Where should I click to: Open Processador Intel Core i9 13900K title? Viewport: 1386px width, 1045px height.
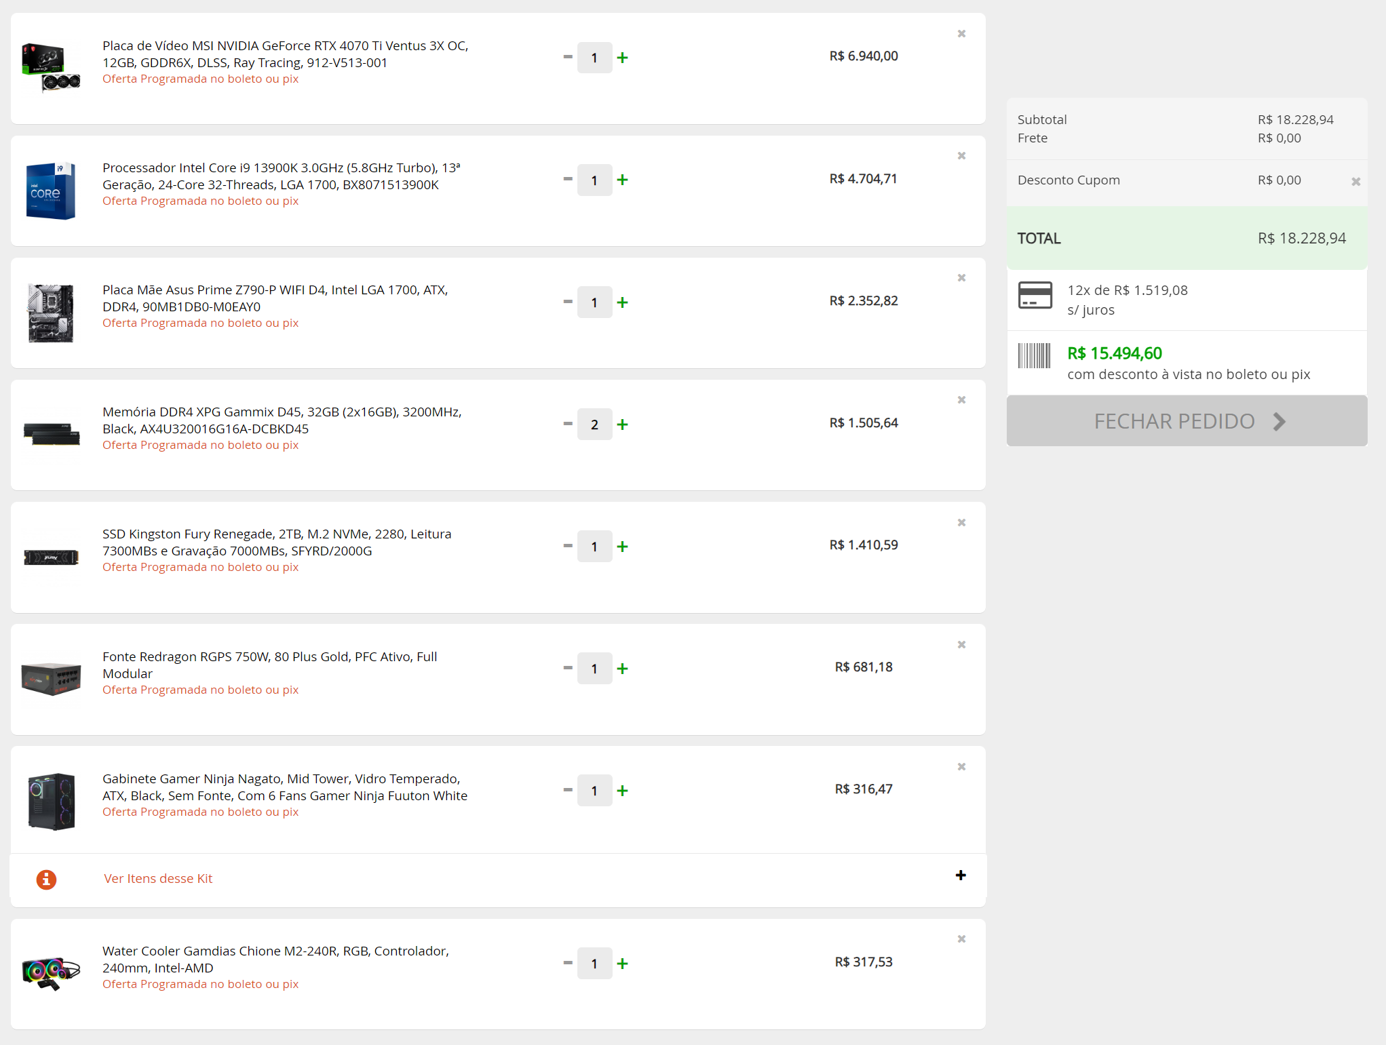coord(282,176)
